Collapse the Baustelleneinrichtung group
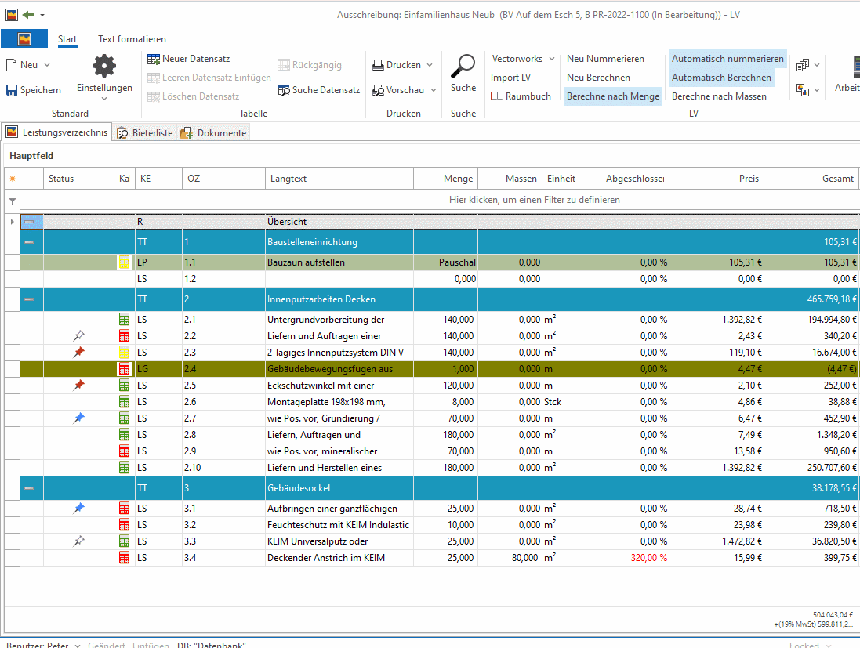860x648 pixels. click(x=29, y=242)
